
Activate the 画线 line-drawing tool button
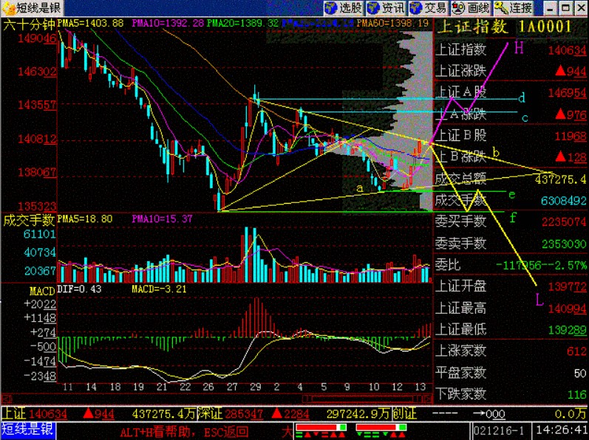471,7
